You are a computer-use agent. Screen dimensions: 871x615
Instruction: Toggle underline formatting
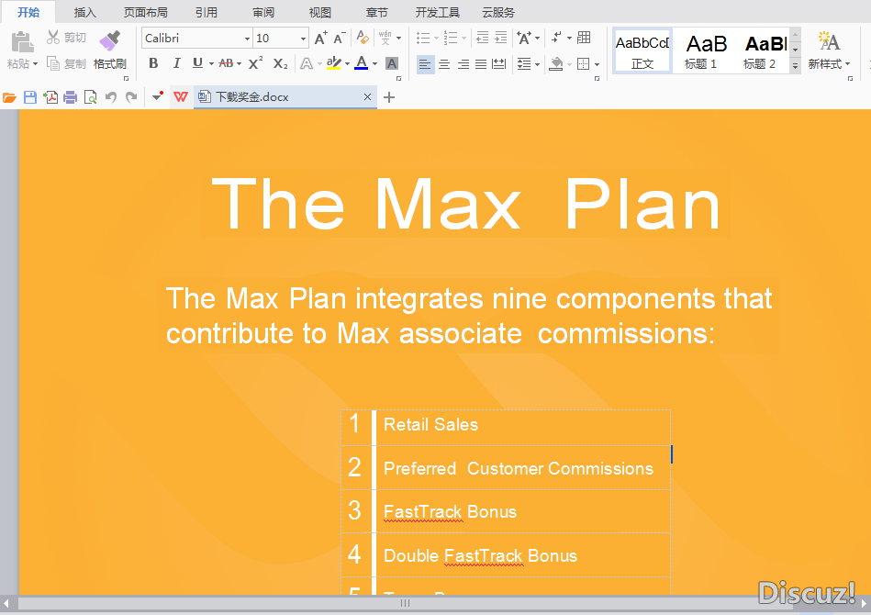point(197,64)
